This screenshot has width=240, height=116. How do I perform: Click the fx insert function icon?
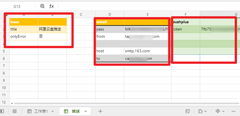[52, 6]
